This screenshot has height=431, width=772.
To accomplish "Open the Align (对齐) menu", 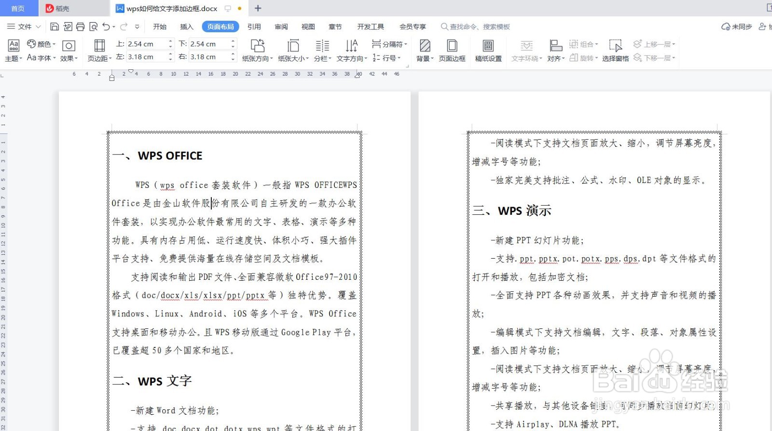I will point(556,50).
